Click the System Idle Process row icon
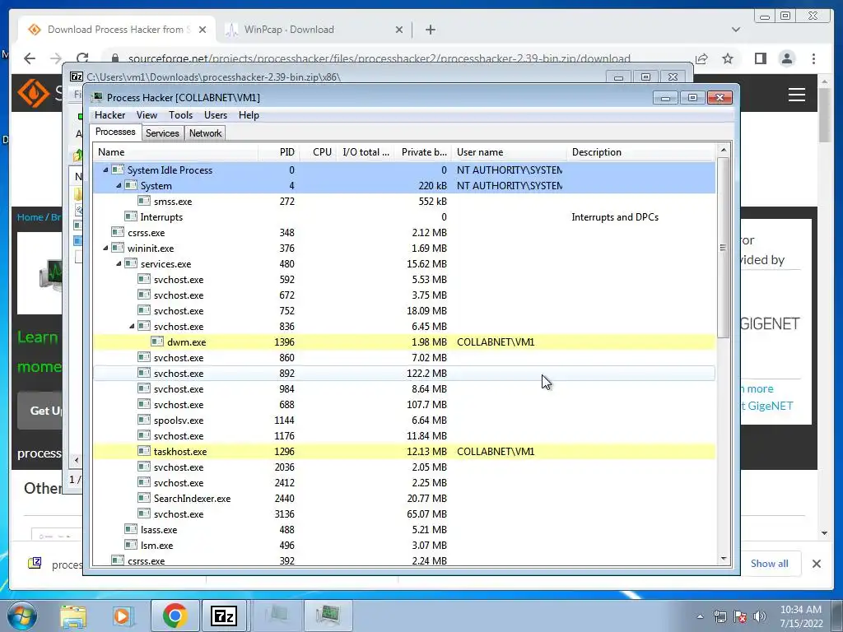 point(117,170)
